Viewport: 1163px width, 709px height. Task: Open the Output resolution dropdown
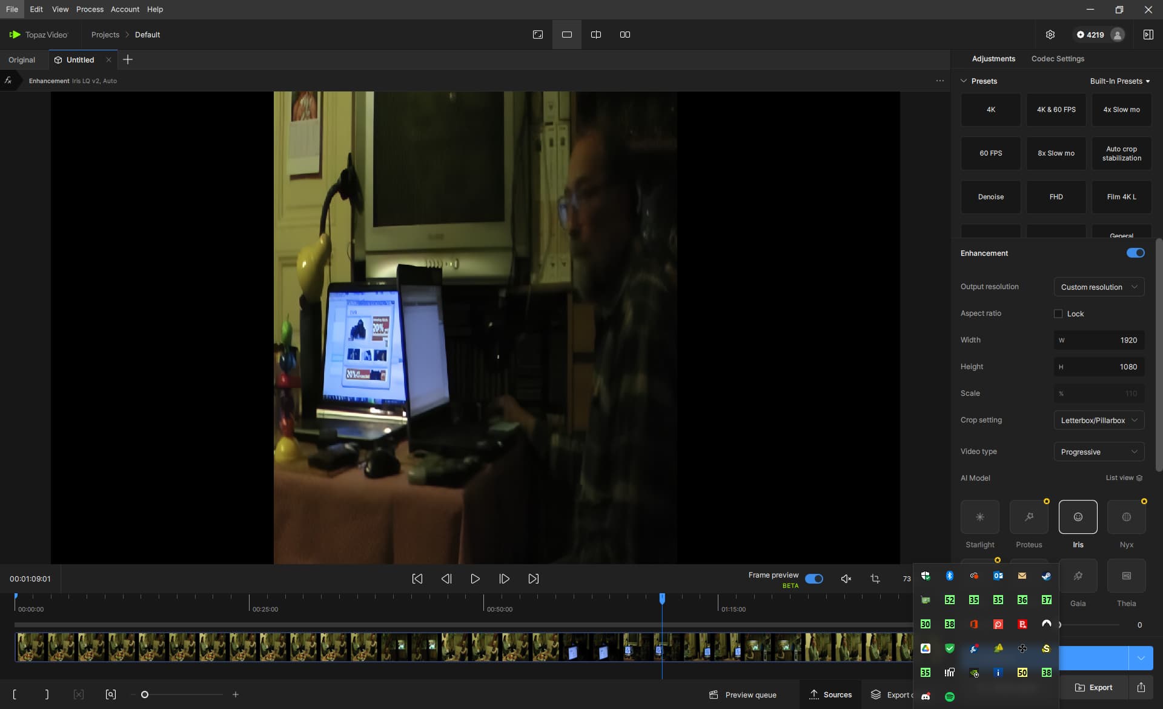[1099, 287]
